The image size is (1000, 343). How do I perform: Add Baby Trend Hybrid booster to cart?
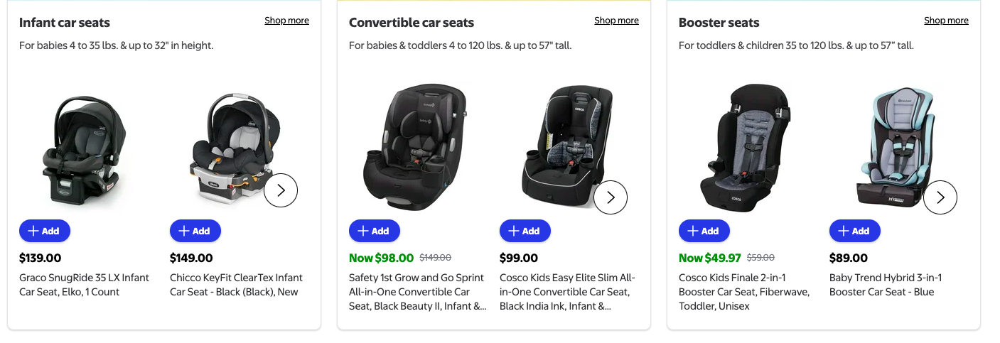click(x=854, y=231)
